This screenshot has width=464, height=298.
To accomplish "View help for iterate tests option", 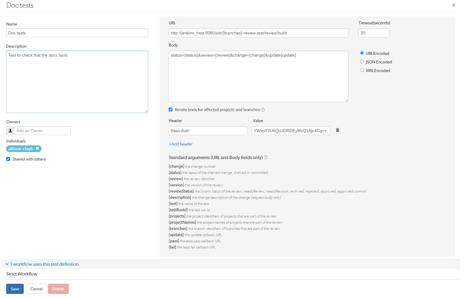I will point(263,110).
